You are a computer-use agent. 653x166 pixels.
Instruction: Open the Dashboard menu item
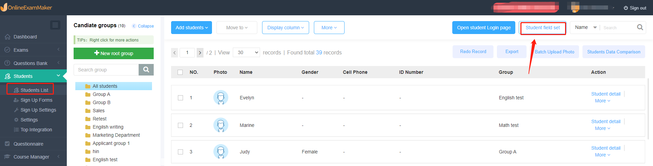(33, 37)
